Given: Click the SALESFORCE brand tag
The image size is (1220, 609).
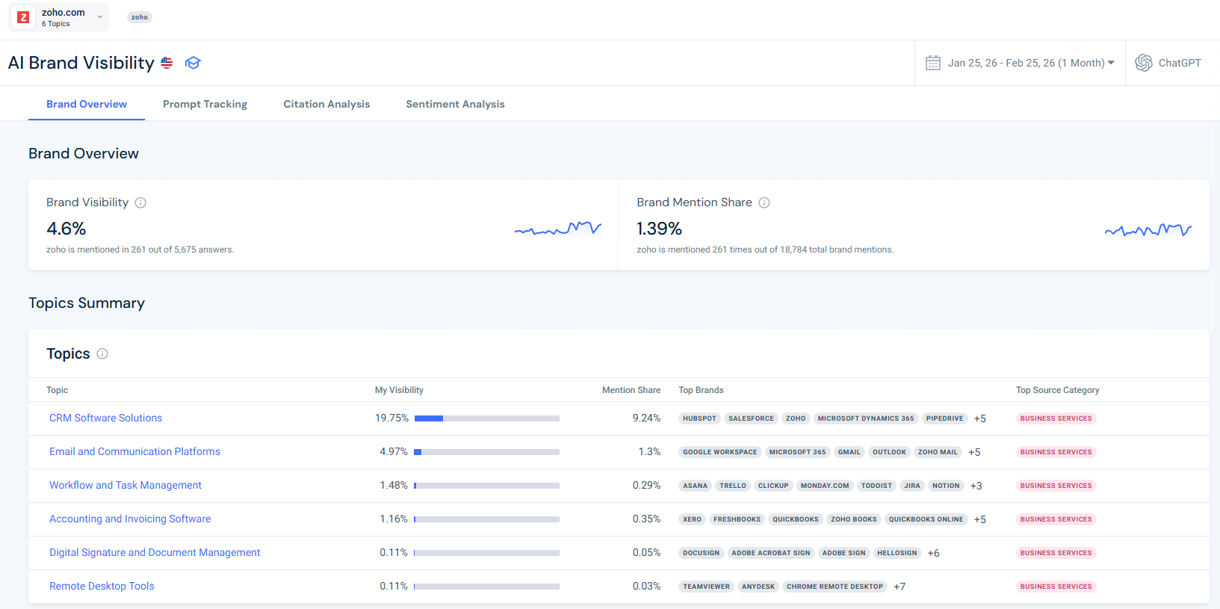Looking at the screenshot, I should (751, 418).
